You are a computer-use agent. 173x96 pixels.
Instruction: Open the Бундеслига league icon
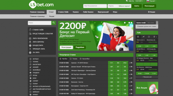tap(30, 45)
